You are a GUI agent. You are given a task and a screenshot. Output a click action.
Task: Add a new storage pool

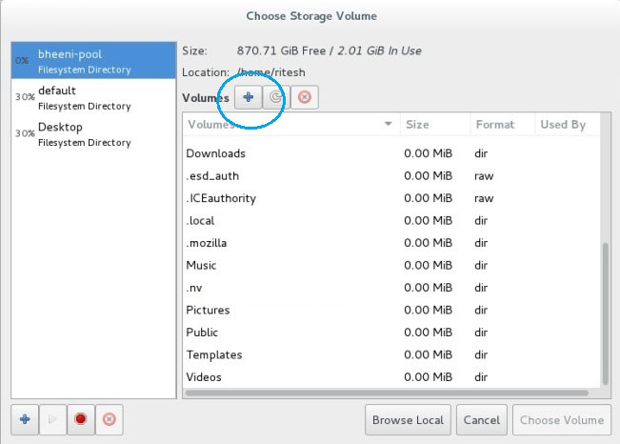pyautogui.click(x=25, y=419)
